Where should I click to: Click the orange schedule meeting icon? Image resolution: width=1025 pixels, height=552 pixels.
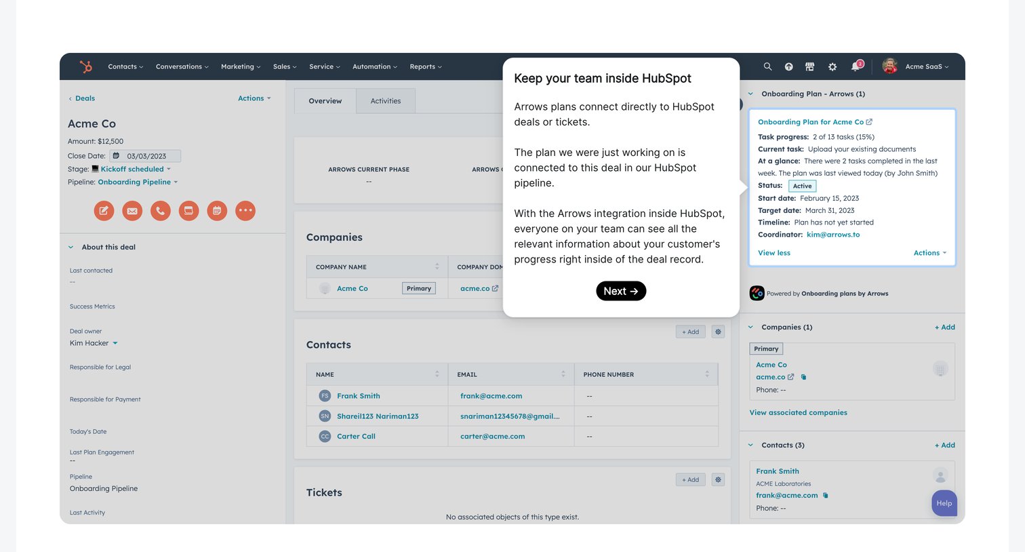pyautogui.click(x=217, y=211)
